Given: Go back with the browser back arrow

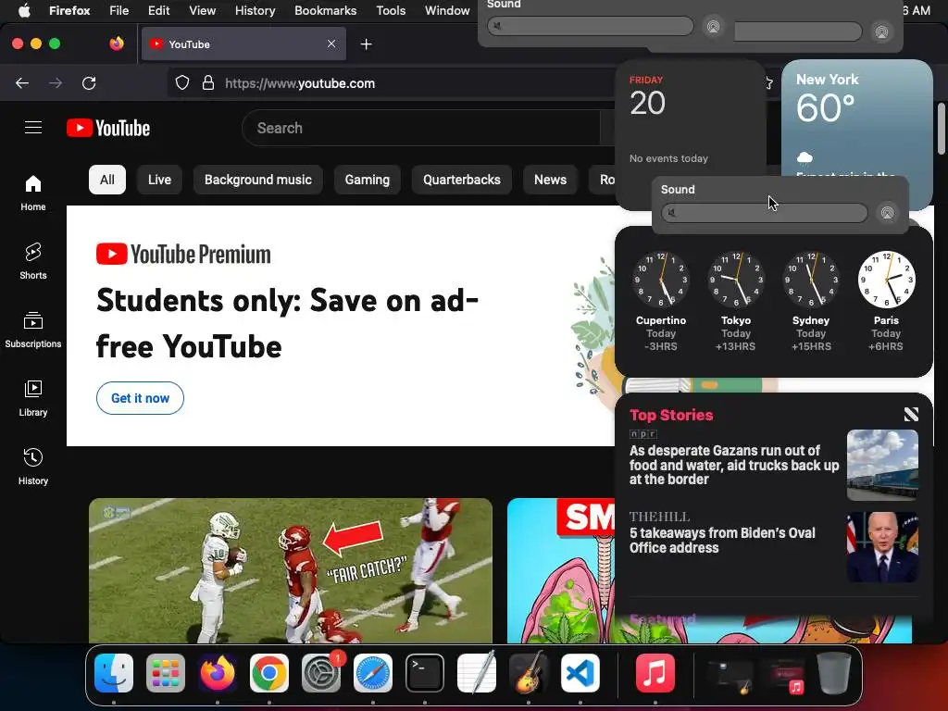Looking at the screenshot, I should pos(22,82).
